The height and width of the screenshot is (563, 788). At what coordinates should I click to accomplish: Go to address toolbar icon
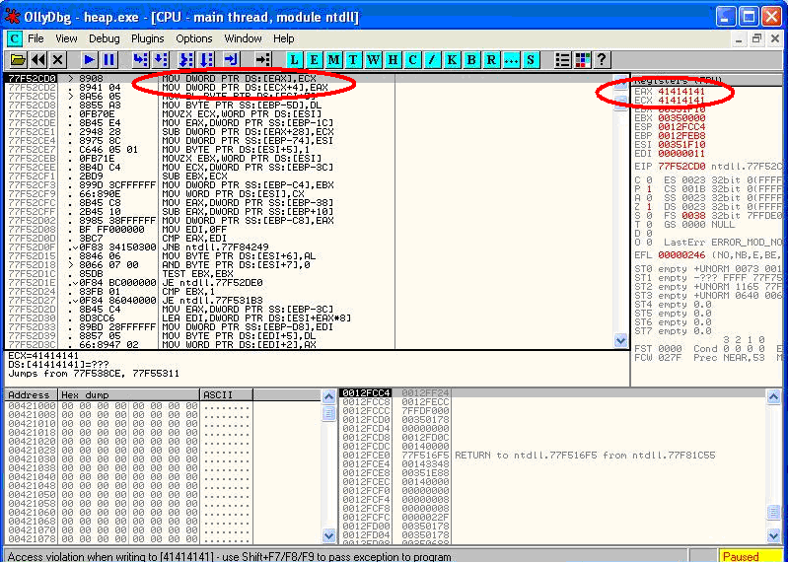(x=263, y=60)
